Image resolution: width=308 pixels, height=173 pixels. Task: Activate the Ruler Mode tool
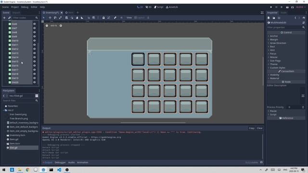tap(82, 18)
